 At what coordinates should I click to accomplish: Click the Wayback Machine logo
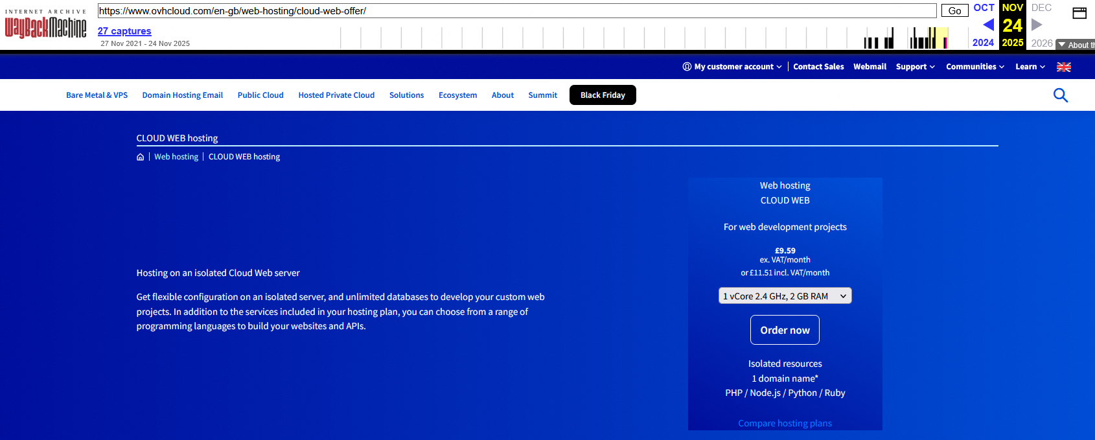point(45,26)
